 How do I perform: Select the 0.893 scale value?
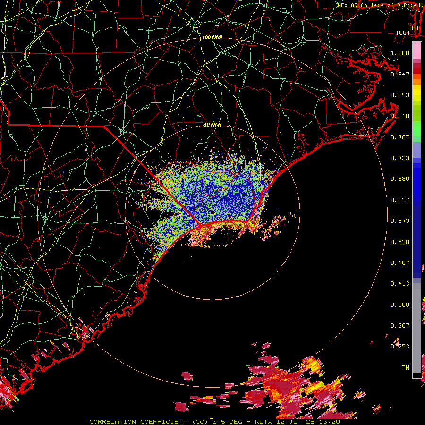[x=400, y=95]
